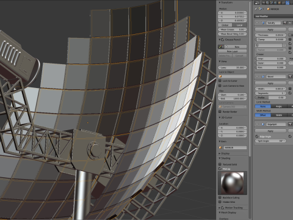The height and width of the screenshot is (220, 293).
Task: Select the active Modifiers wrench tab
Action: (x=288, y=3)
